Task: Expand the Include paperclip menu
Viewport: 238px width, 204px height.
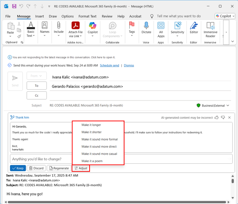Action: click(59, 29)
